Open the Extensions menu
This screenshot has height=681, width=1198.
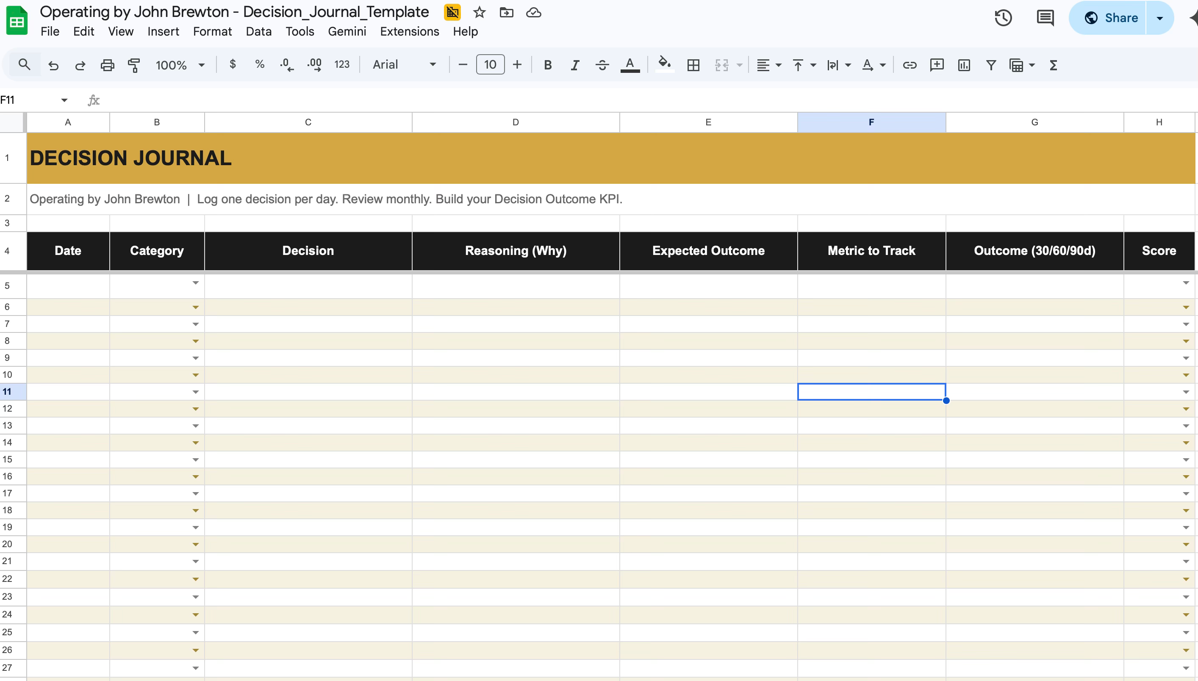point(409,31)
